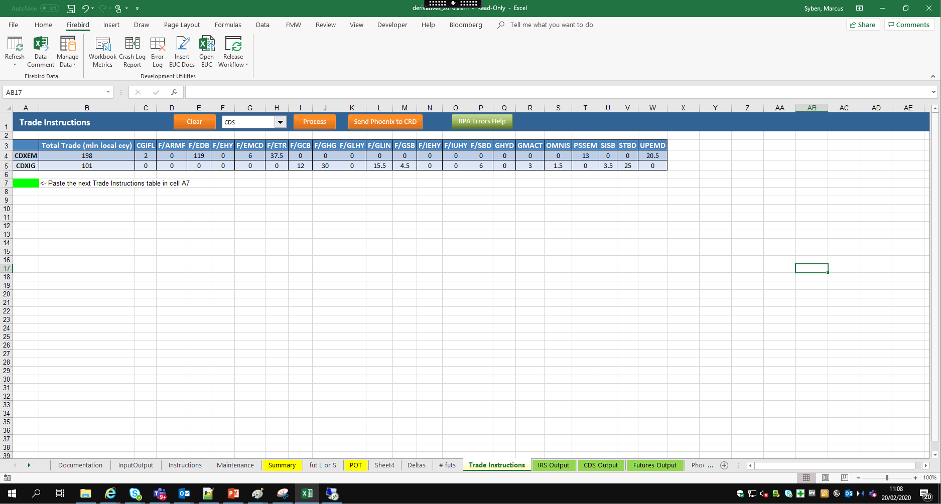Open the Formulas ribbon tab

click(x=228, y=25)
